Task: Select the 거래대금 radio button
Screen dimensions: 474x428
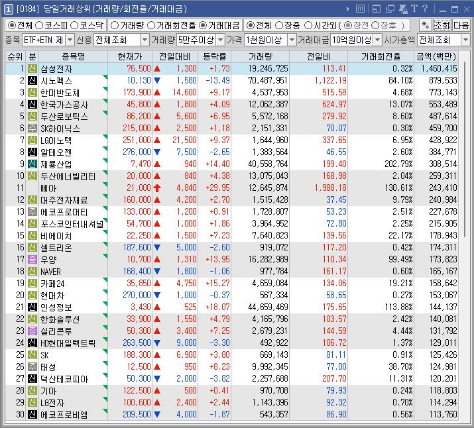Action: point(203,25)
